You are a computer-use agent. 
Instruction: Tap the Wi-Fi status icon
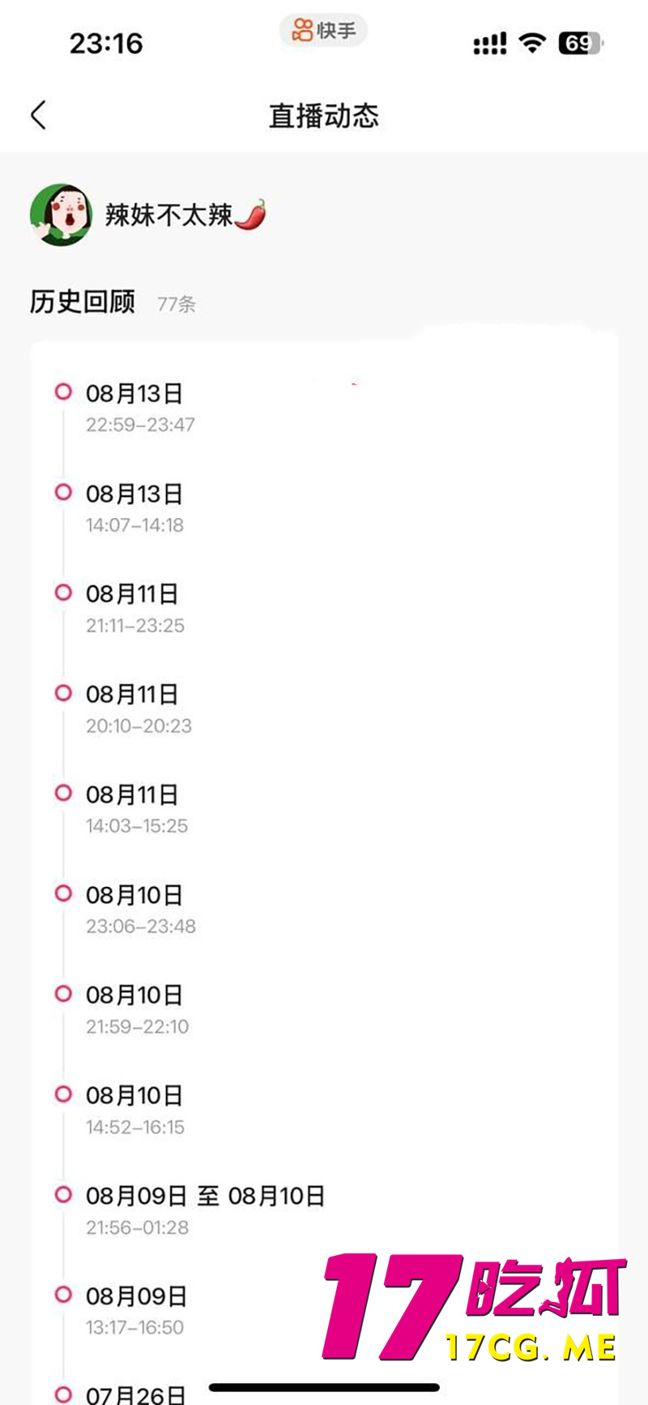pyautogui.click(x=532, y=42)
